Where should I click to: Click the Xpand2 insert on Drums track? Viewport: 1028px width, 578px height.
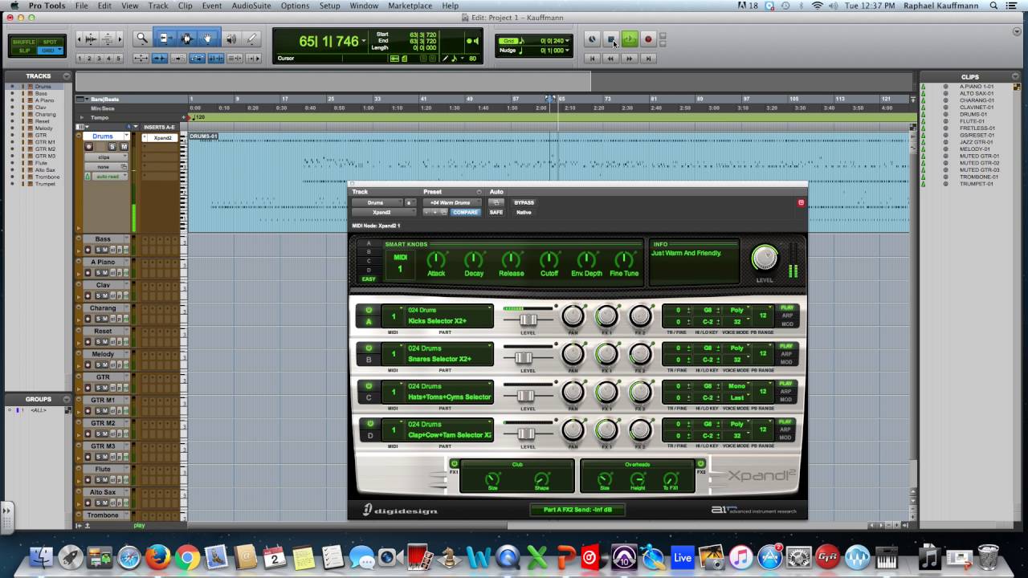pos(161,137)
